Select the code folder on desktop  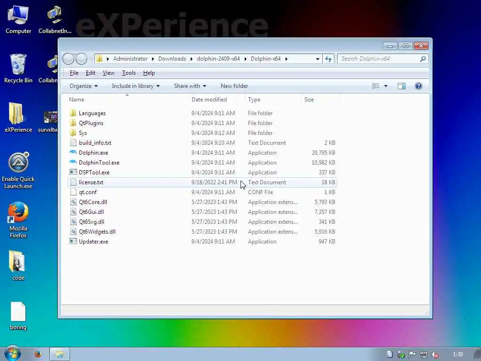click(x=18, y=266)
